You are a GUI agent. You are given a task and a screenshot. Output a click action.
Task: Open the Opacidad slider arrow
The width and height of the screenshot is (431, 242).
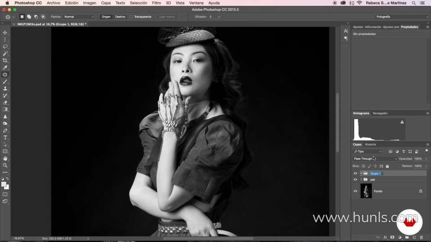[426, 159]
